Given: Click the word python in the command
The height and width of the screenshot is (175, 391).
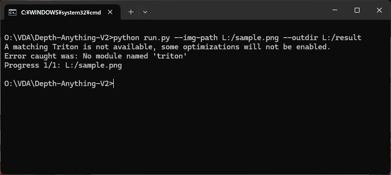Looking at the screenshot, I should pos(126,38).
